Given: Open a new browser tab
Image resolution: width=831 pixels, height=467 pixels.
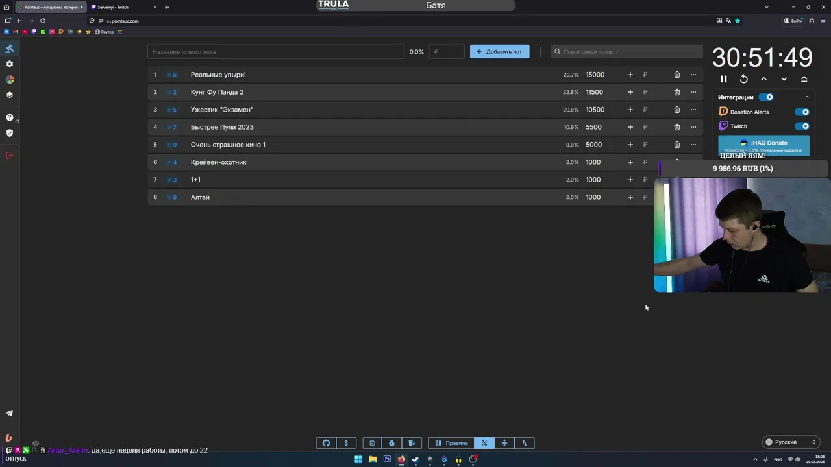Looking at the screenshot, I should point(167,7).
